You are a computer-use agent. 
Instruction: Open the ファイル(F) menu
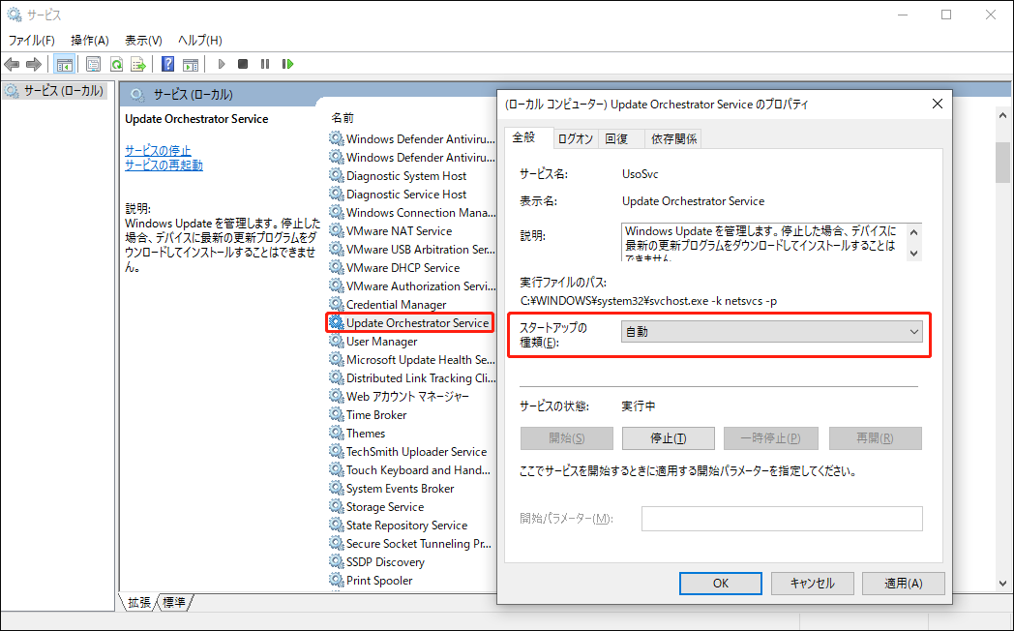pyautogui.click(x=31, y=40)
